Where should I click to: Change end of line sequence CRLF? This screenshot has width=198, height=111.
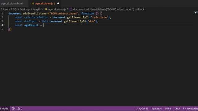[x=177, y=109]
